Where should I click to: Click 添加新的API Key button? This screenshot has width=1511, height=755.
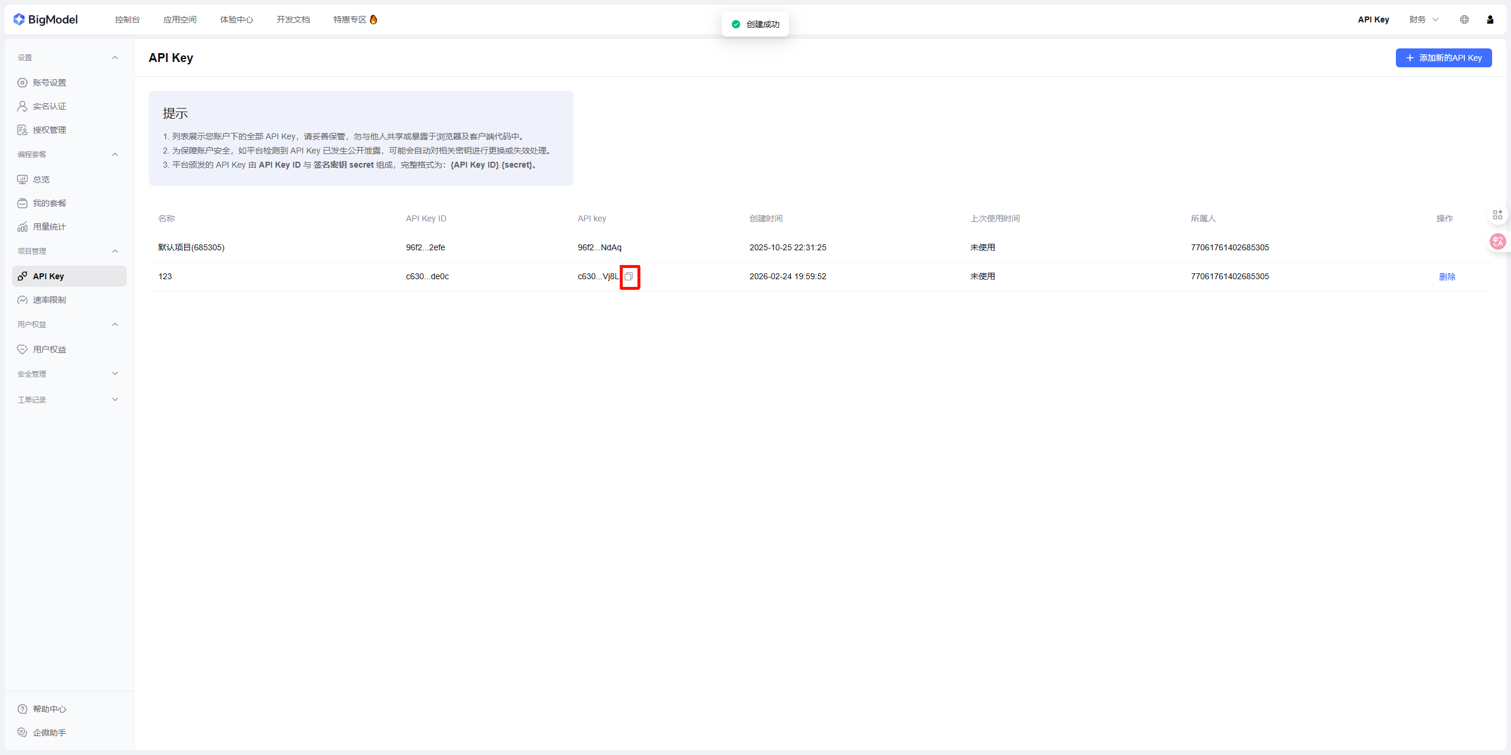pyautogui.click(x=1443, y=58)
